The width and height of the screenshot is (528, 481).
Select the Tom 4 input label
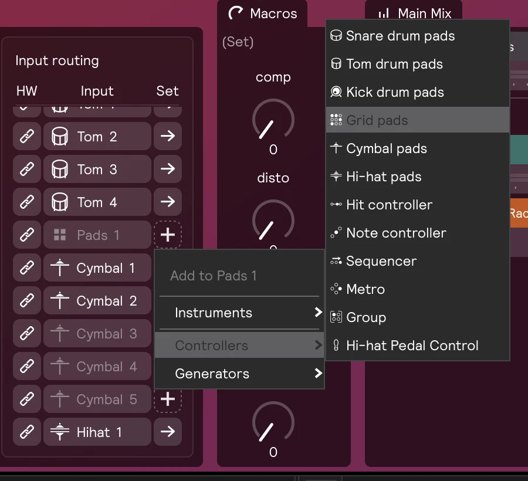click(x=97, y=202)
